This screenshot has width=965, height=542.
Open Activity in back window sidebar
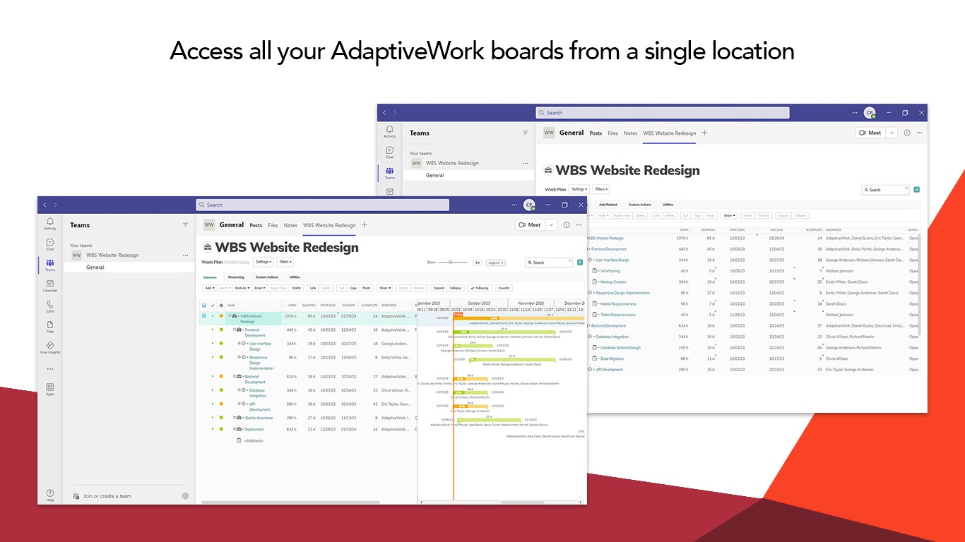tap(389, 131)
